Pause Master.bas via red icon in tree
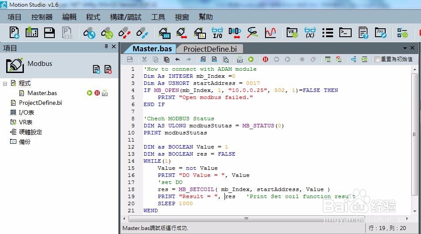This screenshot has width=421, height=234. 97,93
